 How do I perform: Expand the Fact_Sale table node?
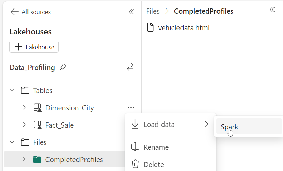(x=24, y=125)
